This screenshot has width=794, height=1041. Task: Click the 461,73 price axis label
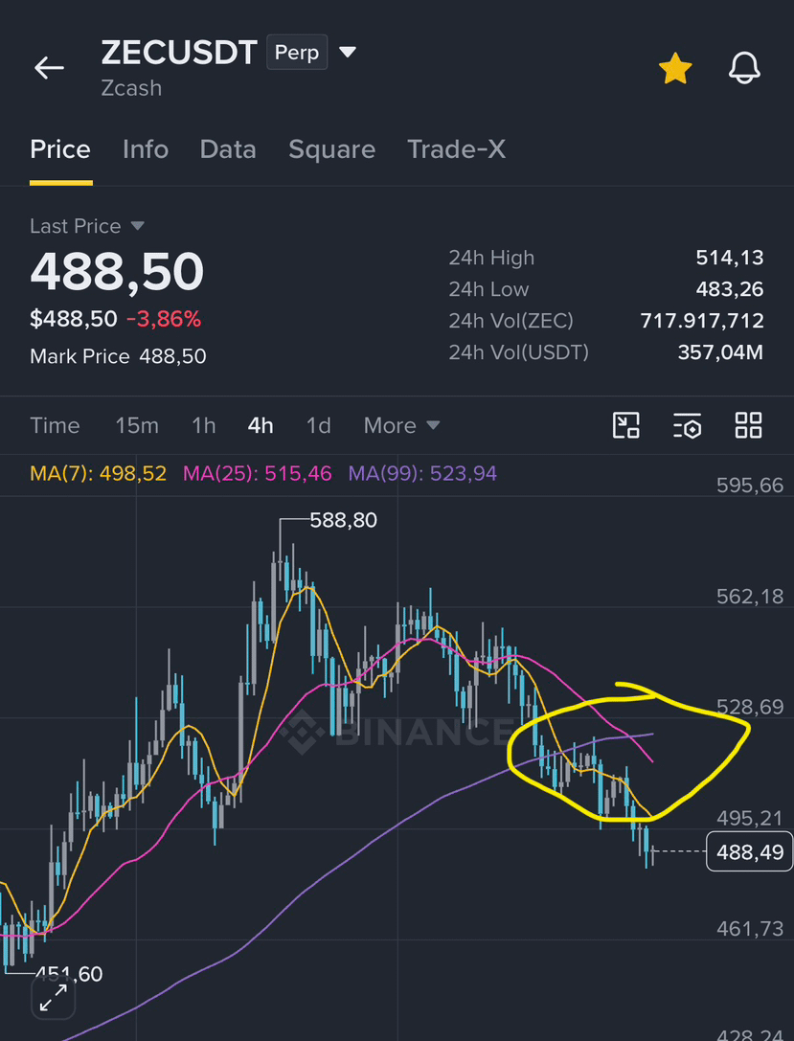pyautogui.click(x=750, y=928)
